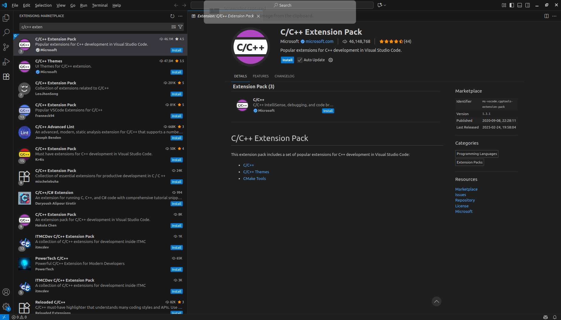Image resolution: width=561 pixels, height=320 pixels.
Task: Toggle the bottom panel layout button
Action: point(520,5)
